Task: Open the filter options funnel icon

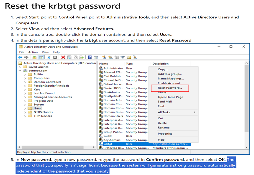Action: [122, 57]
